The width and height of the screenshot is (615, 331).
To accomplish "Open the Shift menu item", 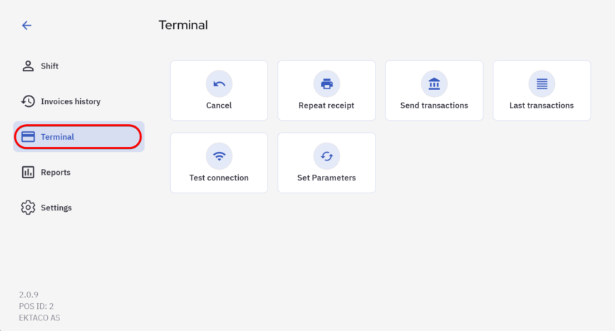I will pos(50,66).
